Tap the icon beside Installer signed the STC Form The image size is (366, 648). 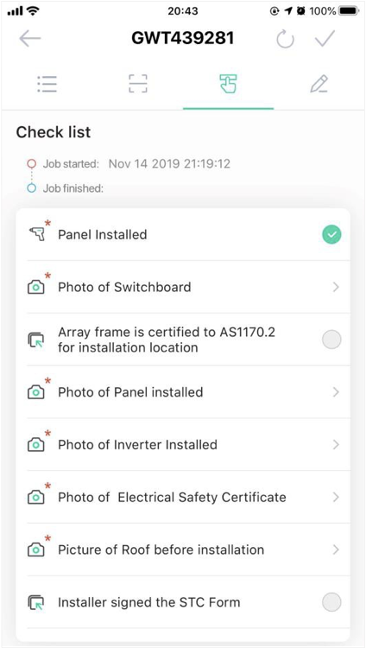pyautogui.click(x=36, y=602)
